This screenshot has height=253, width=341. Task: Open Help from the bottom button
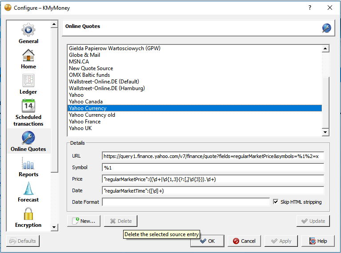(x=318, y=241)
